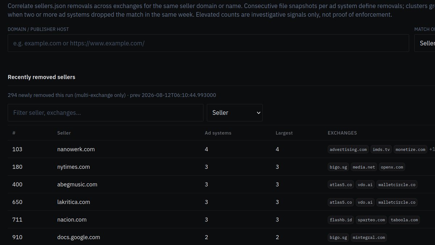Screen dimensions: 435x245
Task: Click row number 711
Action: coord(17,220)
